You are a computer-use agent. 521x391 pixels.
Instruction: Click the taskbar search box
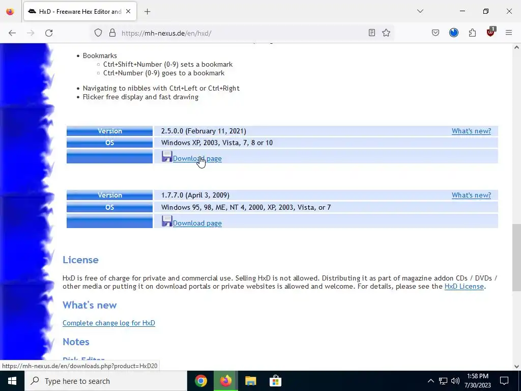(106, 381)
